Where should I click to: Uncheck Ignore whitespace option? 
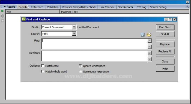pos(80,66)
